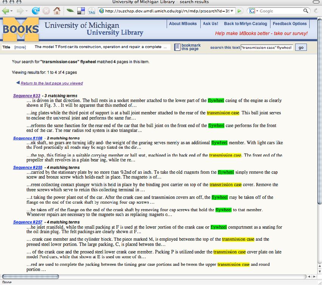Click the vertical scrollbar down arrow

point(319,271)
